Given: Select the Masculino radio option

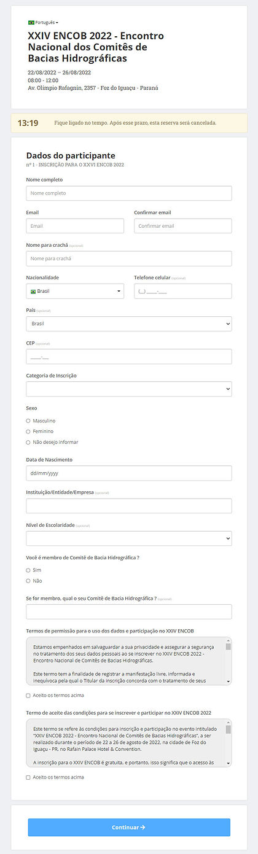Looking at the screenshot, I should 28,421.
